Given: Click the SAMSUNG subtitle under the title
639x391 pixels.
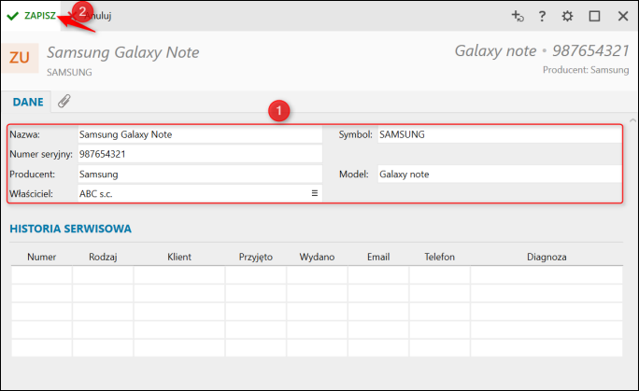Looking at the screenshot, I should tap(69, 73).
